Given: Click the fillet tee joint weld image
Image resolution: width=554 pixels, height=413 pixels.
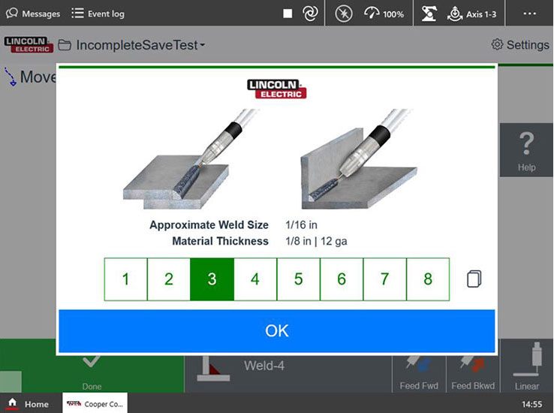Looking at the screenshot, I should [359, 159].
